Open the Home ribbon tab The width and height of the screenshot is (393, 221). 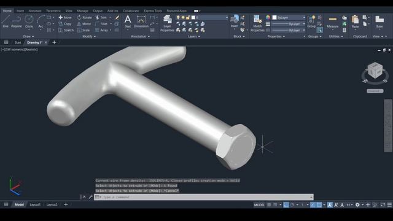(7, 11)
